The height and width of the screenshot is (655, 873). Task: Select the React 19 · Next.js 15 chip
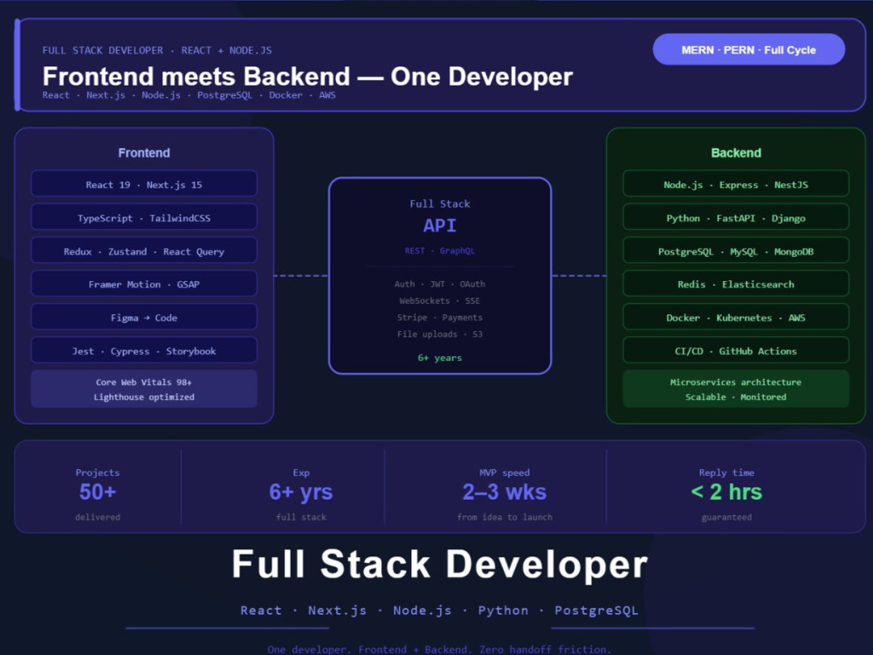[144, 184]
